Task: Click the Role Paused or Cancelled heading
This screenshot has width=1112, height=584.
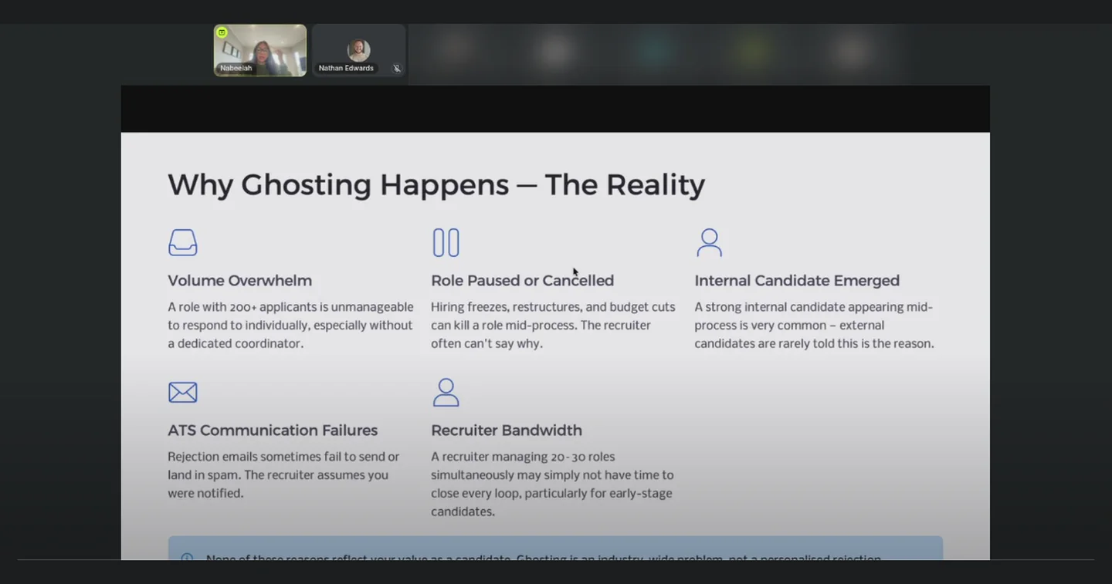Action: tap(523, 281)
